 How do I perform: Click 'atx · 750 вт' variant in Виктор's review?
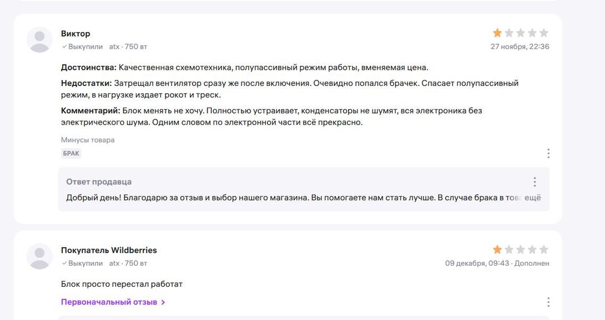point(128,47)
